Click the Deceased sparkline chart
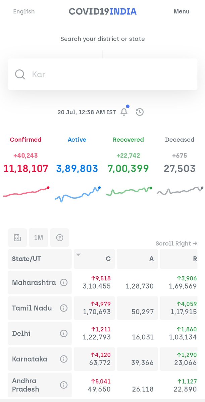Image resolution: width=205 pixels, height=402 pixels. point(180,191)
